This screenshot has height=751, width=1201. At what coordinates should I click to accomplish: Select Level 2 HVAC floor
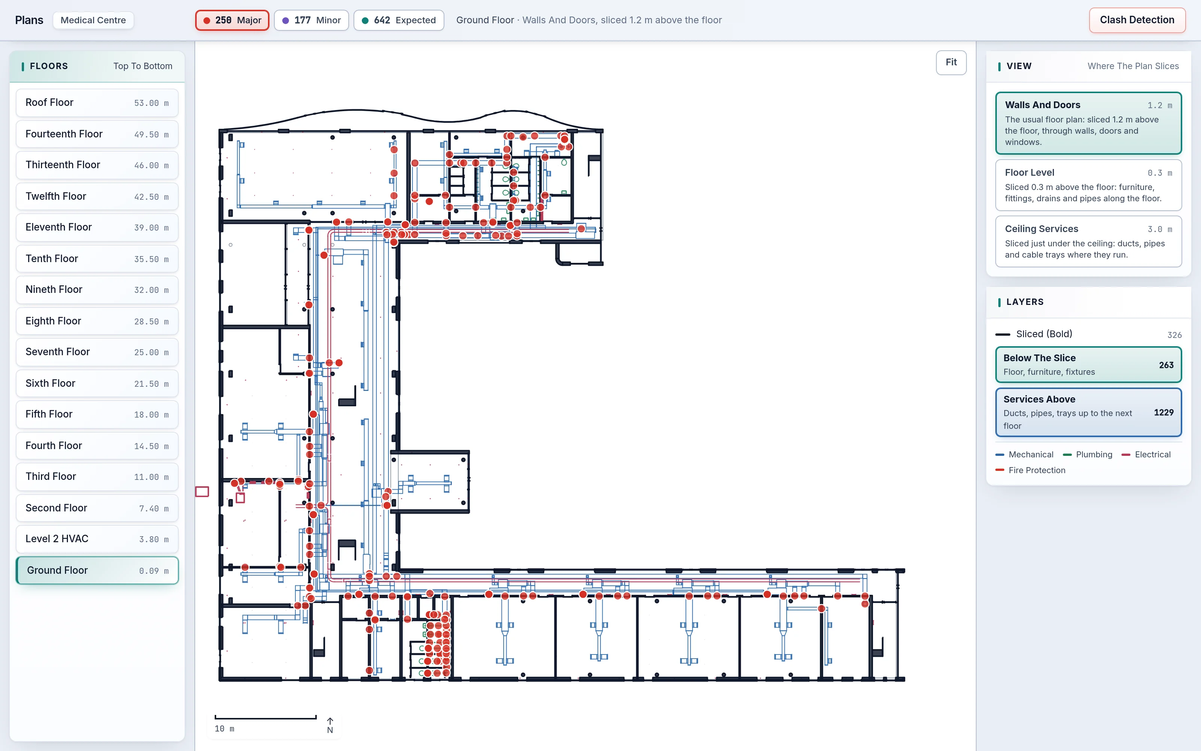97,539
